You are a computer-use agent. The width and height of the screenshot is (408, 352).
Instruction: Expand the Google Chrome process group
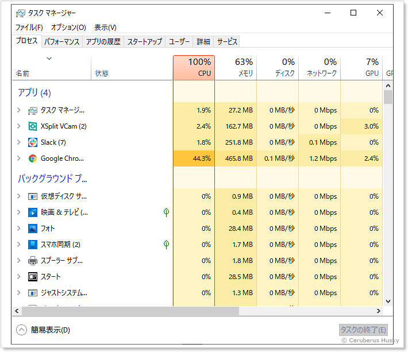19,158
